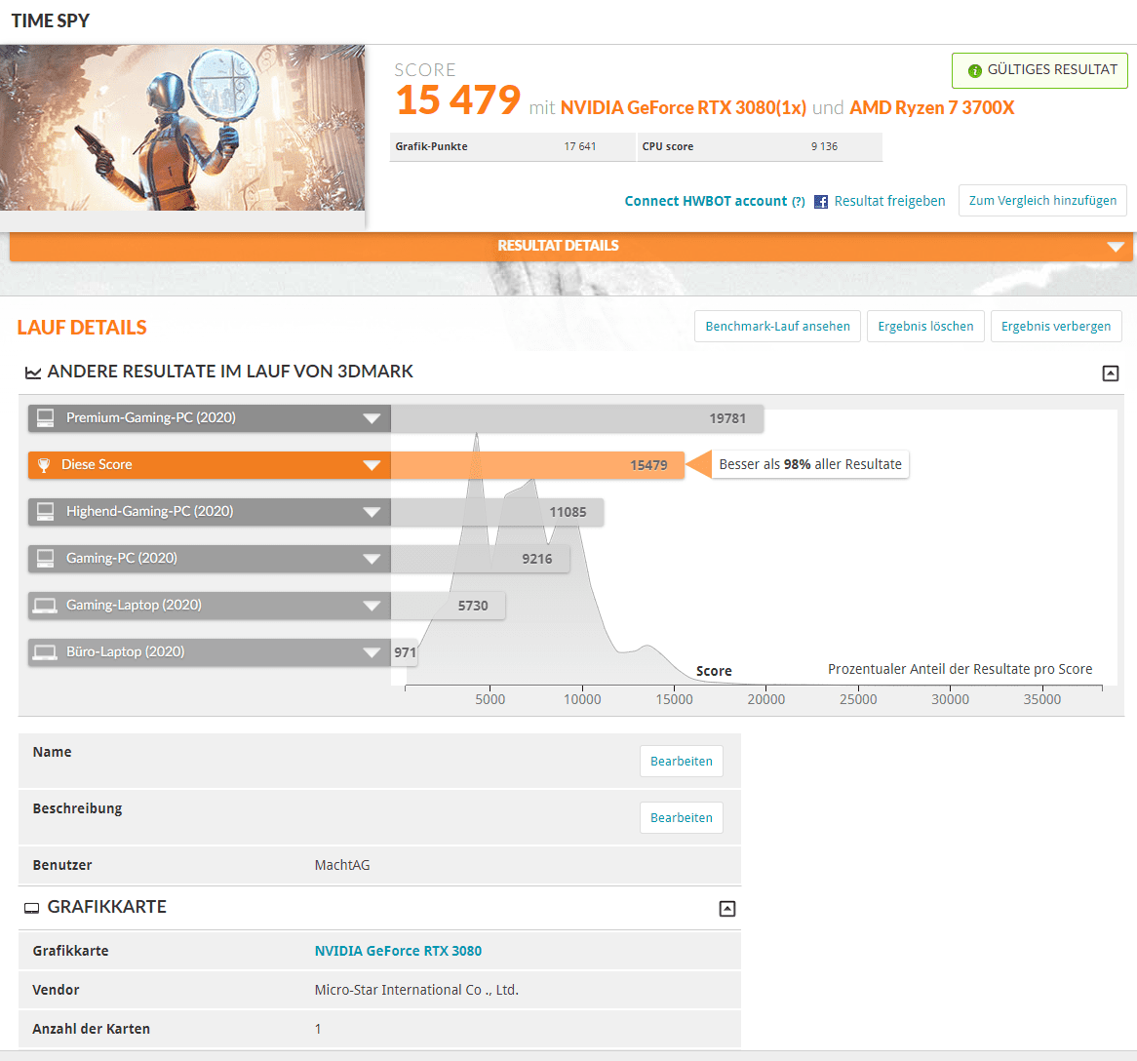
Task: Click the Highend-Gaming-PC score bar 11085
Action: pyautogui.click(x=496, y=512)
